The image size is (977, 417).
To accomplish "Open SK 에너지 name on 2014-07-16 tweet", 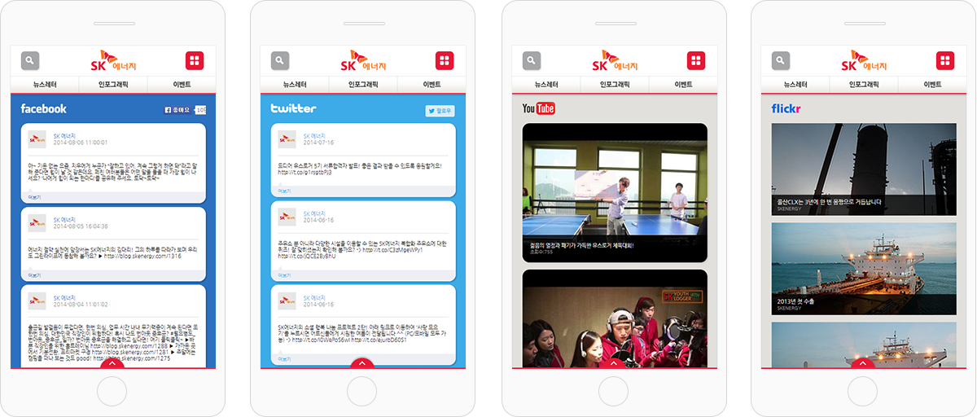I will coord(314,135).
